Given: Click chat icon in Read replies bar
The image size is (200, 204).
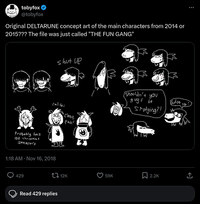Looking at the screenshot, I should pyautogui.click(x=13, y=194).
